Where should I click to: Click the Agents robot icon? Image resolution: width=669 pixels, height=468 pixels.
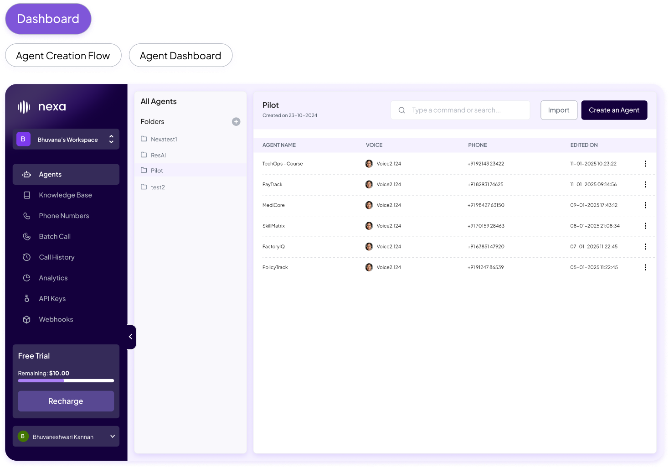[x=27, y=174]
